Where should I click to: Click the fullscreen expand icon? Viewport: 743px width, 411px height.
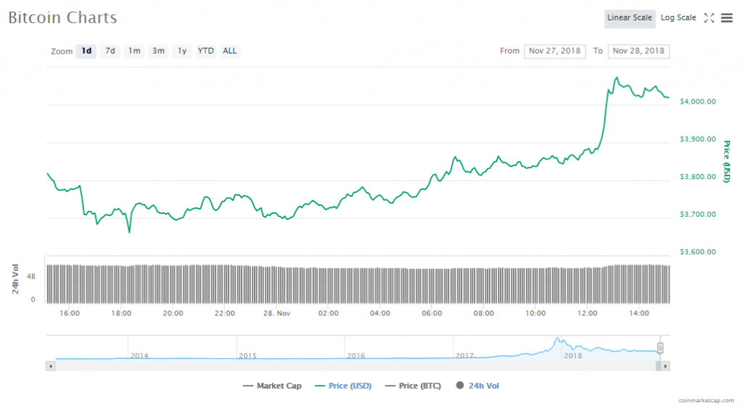710,18
